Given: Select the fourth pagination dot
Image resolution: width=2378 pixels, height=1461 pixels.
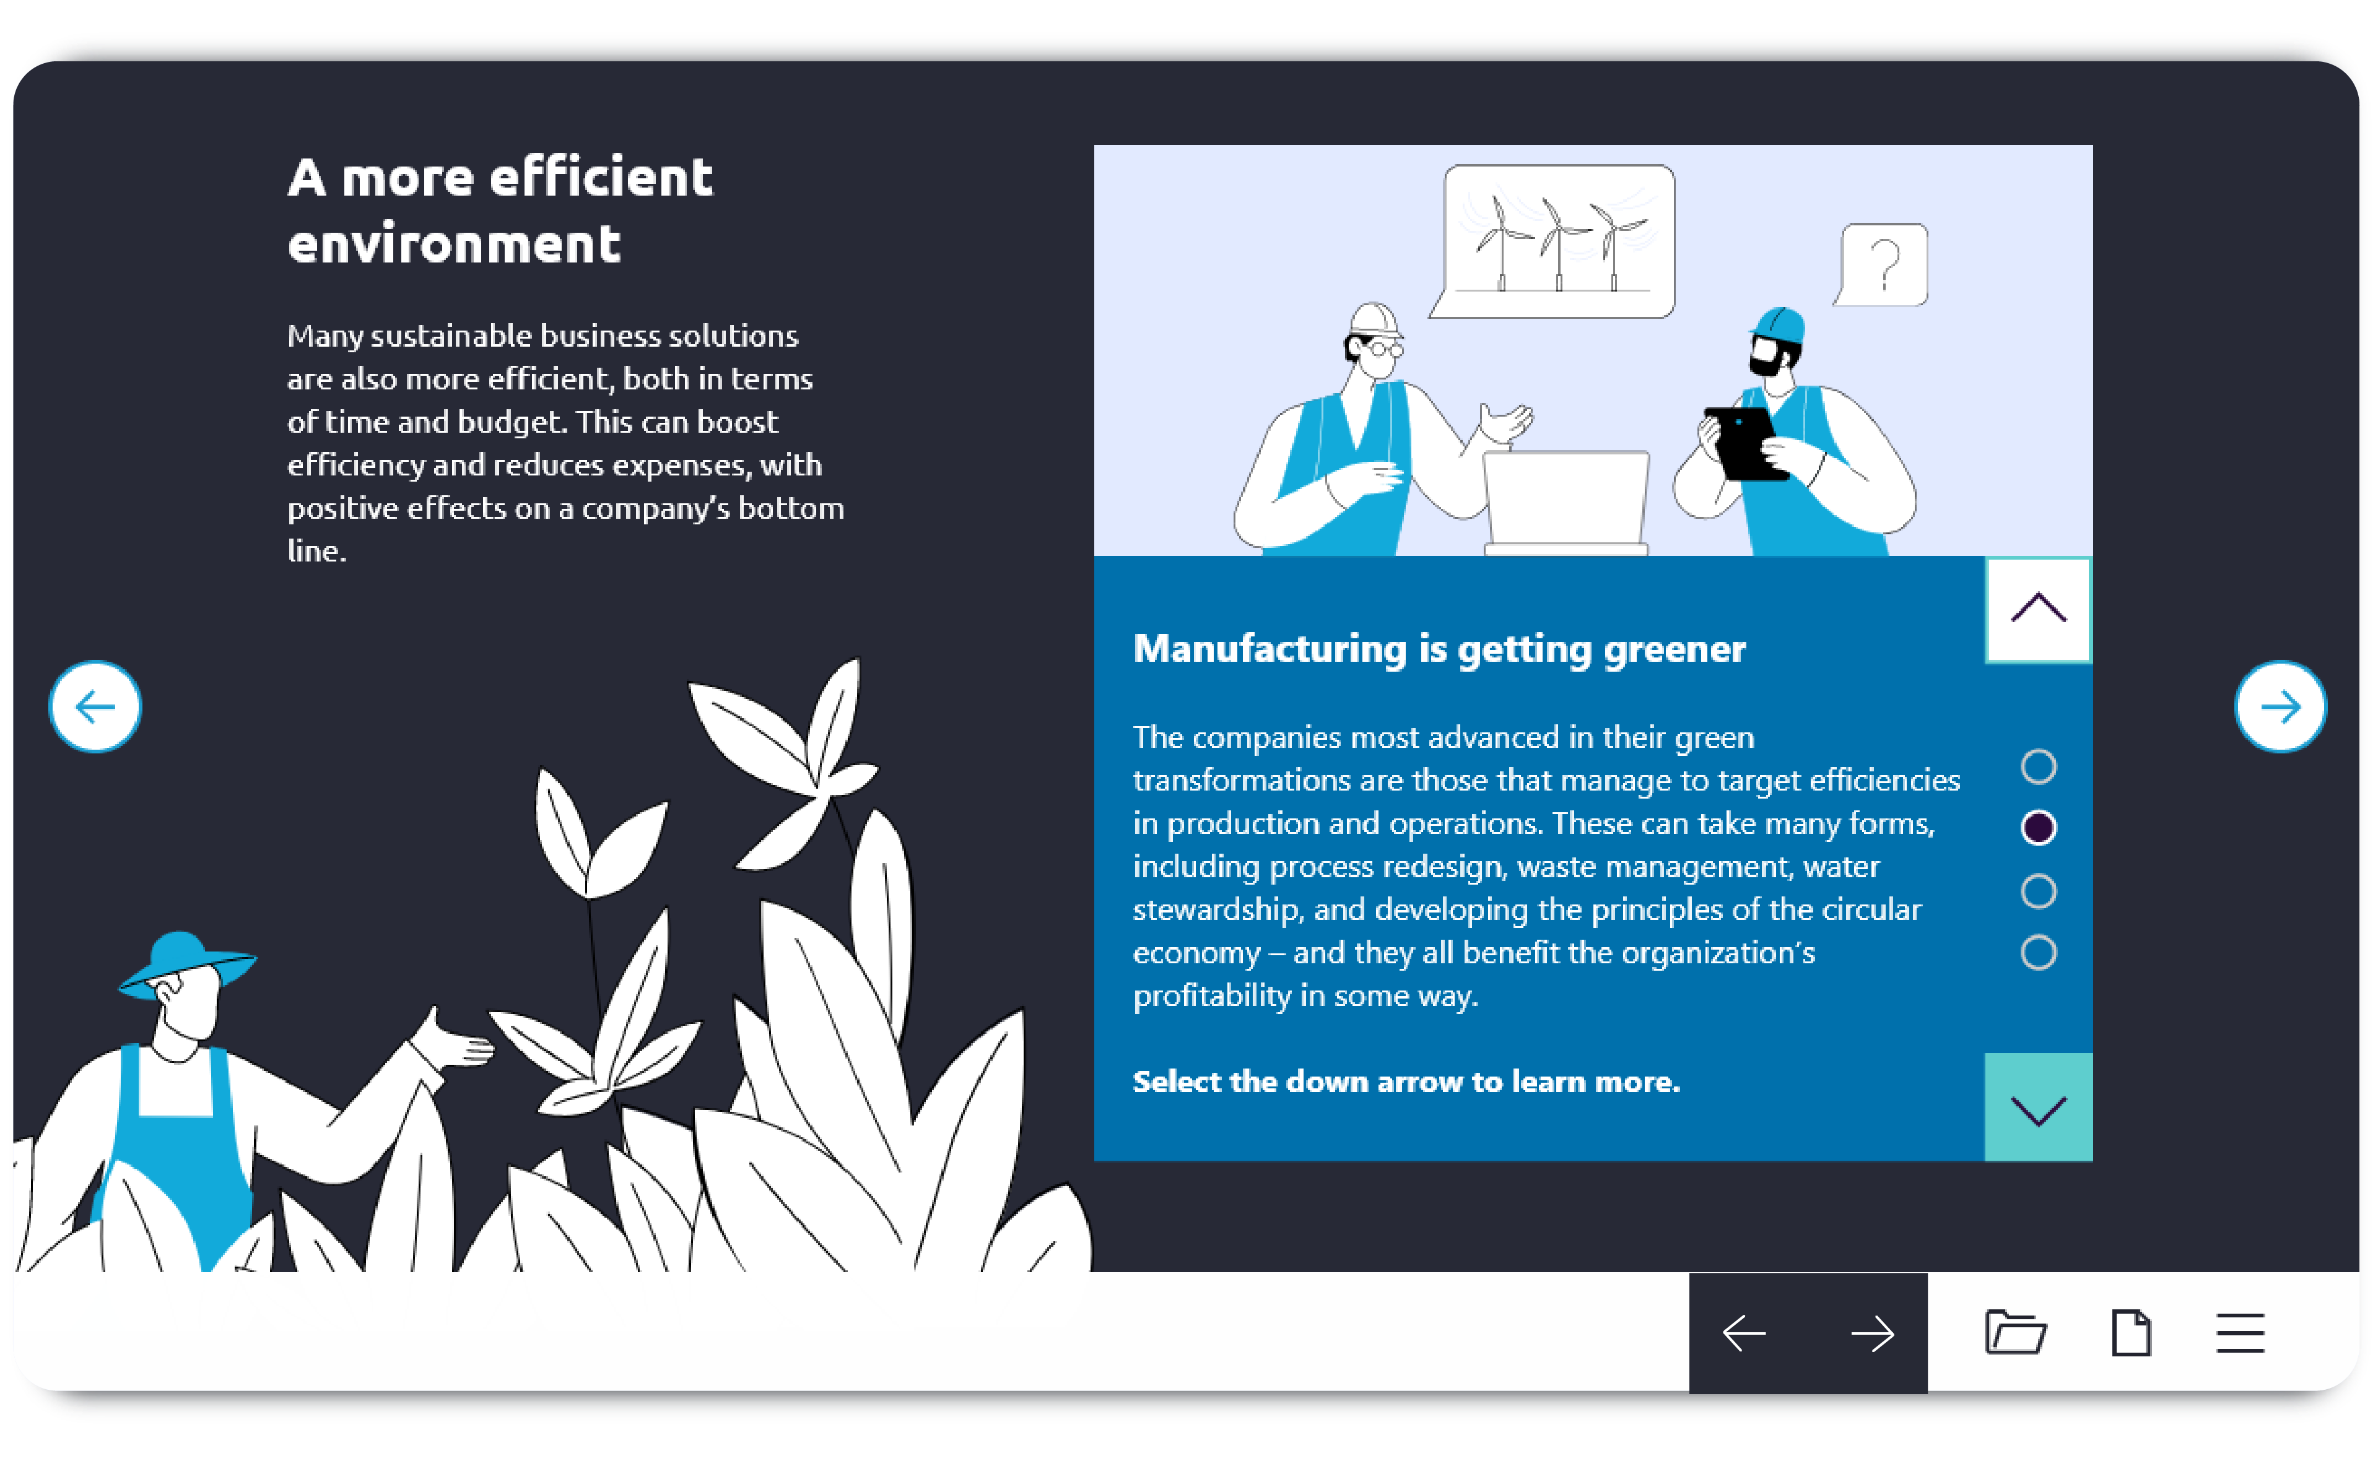Looking at the screenshot, I should point(2038,952).
